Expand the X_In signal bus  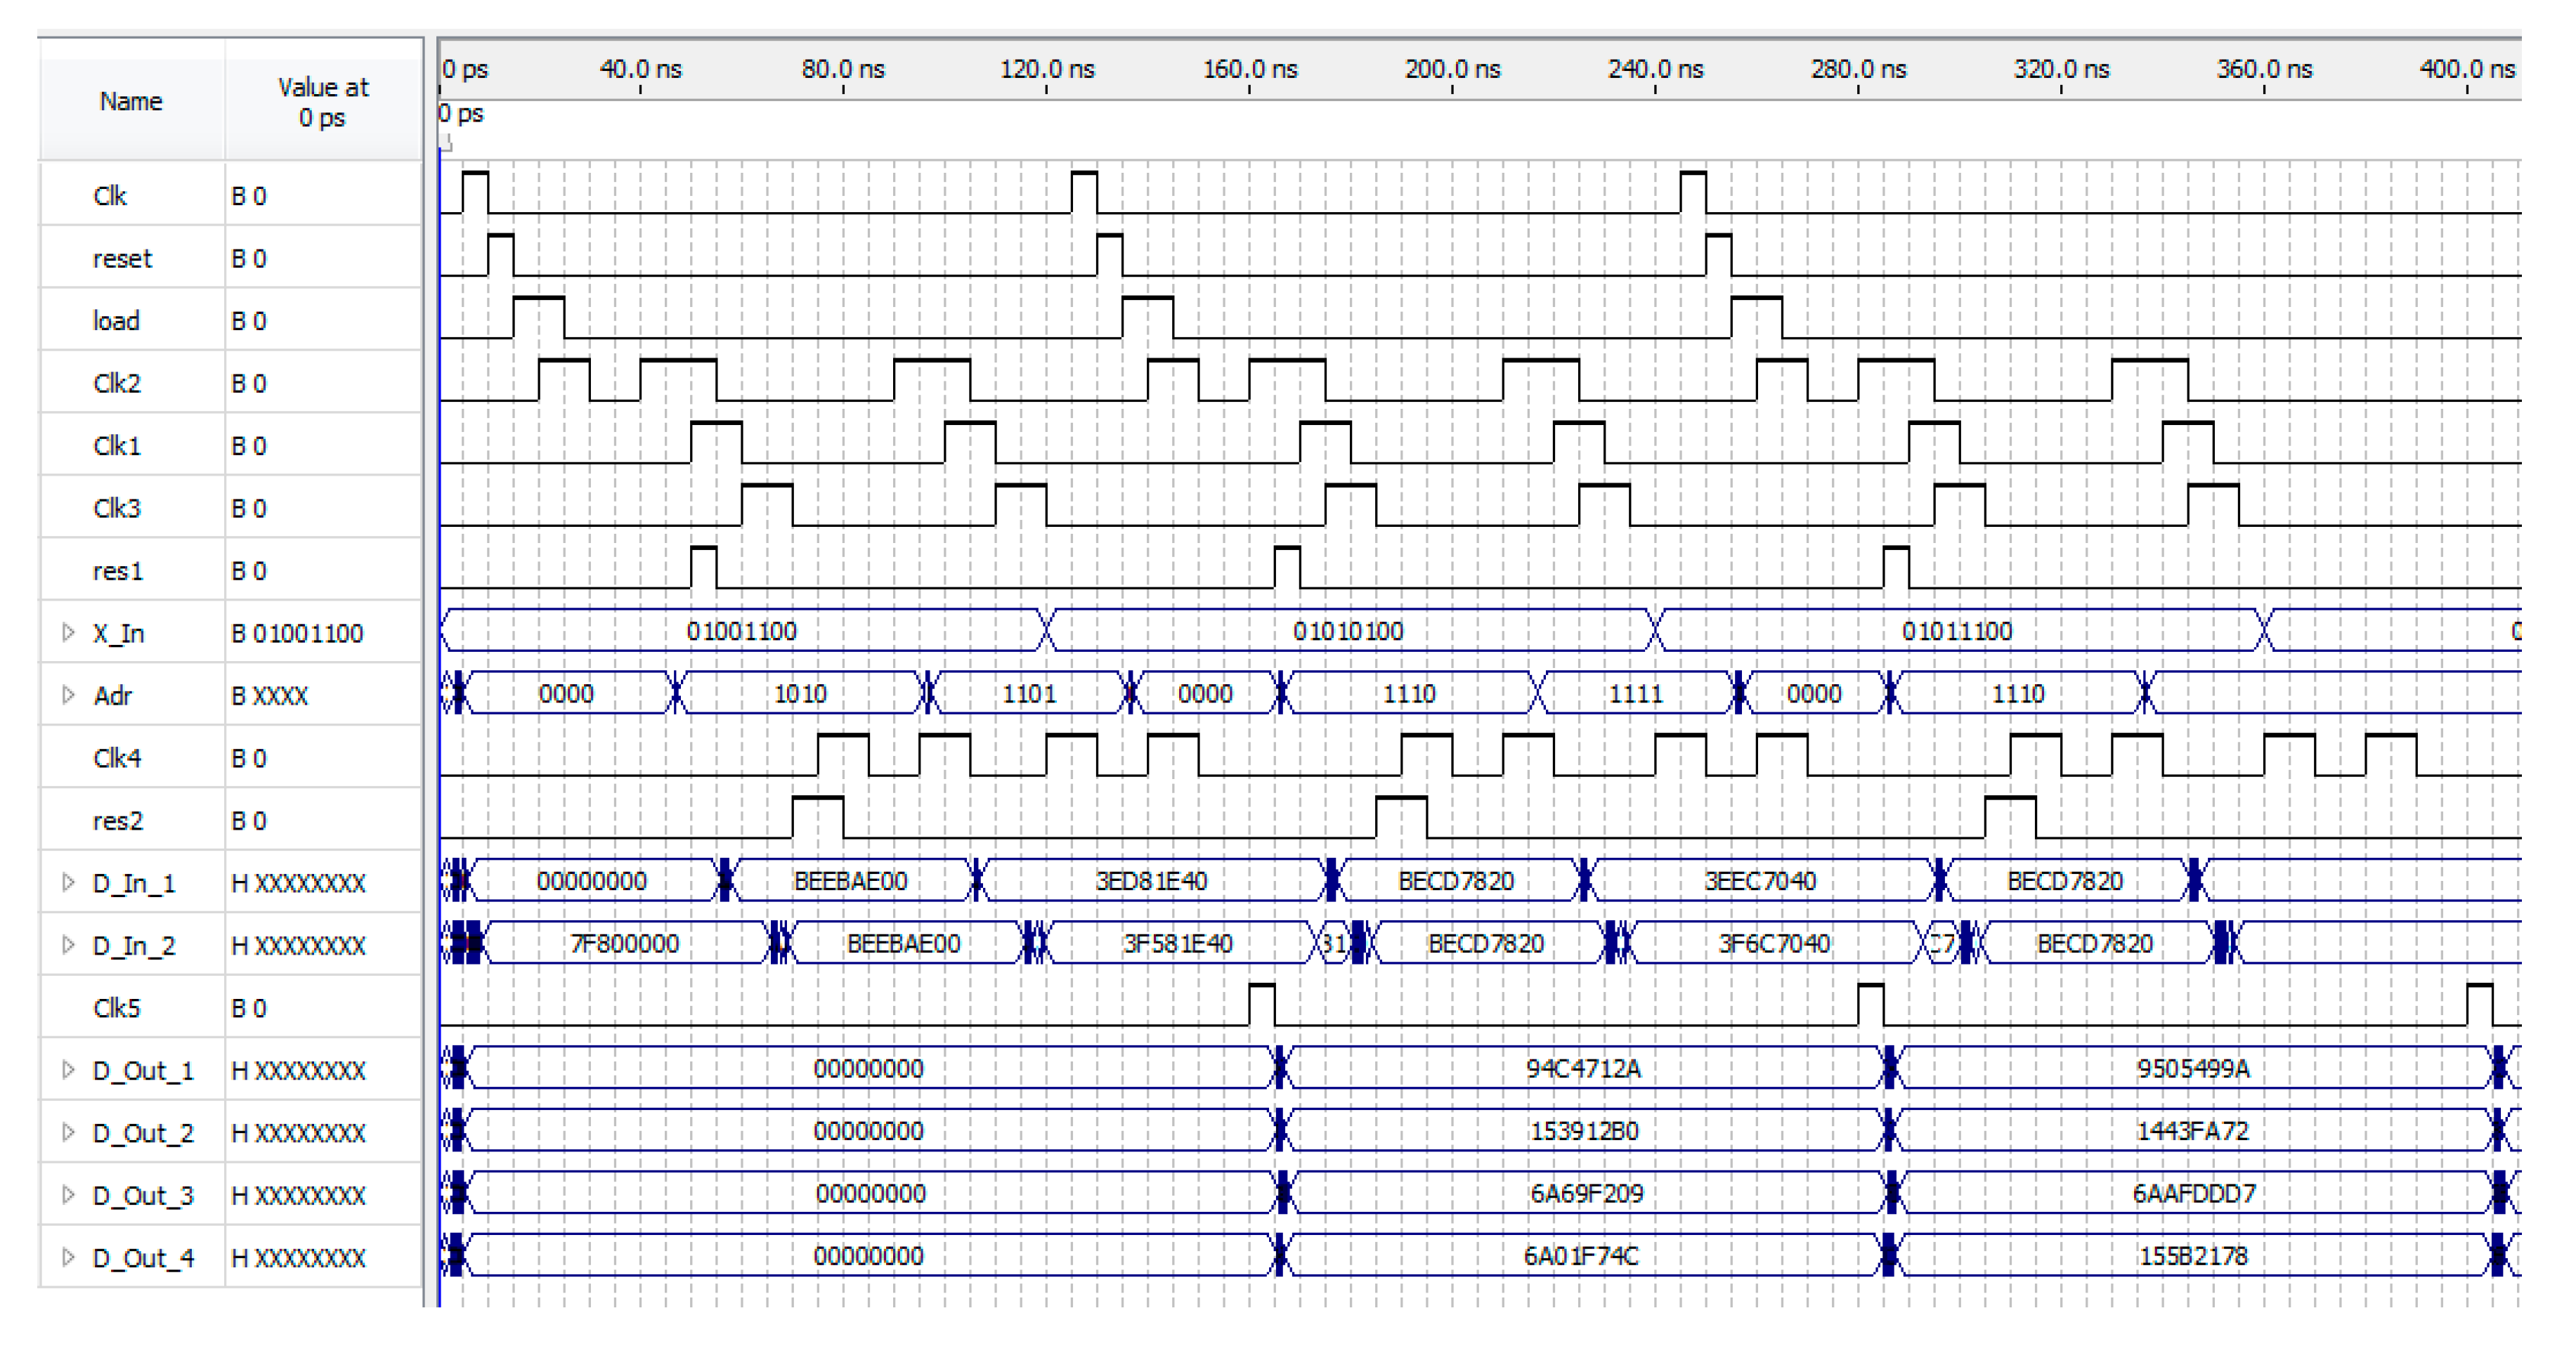(68, 633)
